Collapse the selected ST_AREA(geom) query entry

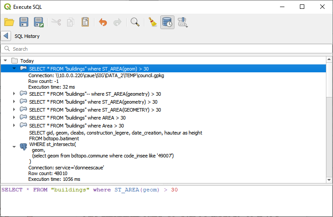point(14,69)
